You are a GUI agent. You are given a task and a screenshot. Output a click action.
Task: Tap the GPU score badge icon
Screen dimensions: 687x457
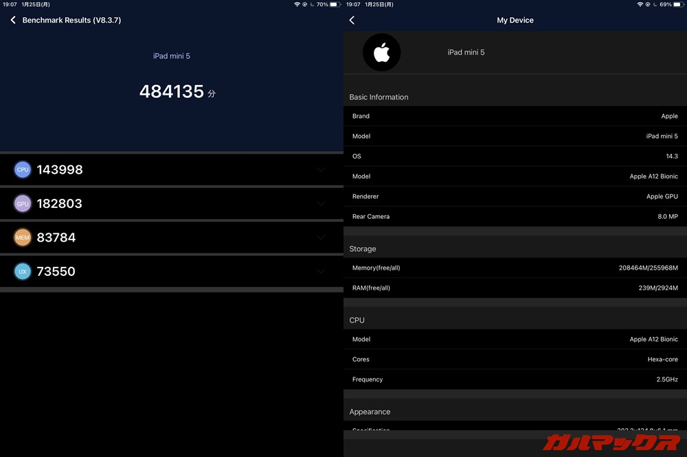[23, 204]
